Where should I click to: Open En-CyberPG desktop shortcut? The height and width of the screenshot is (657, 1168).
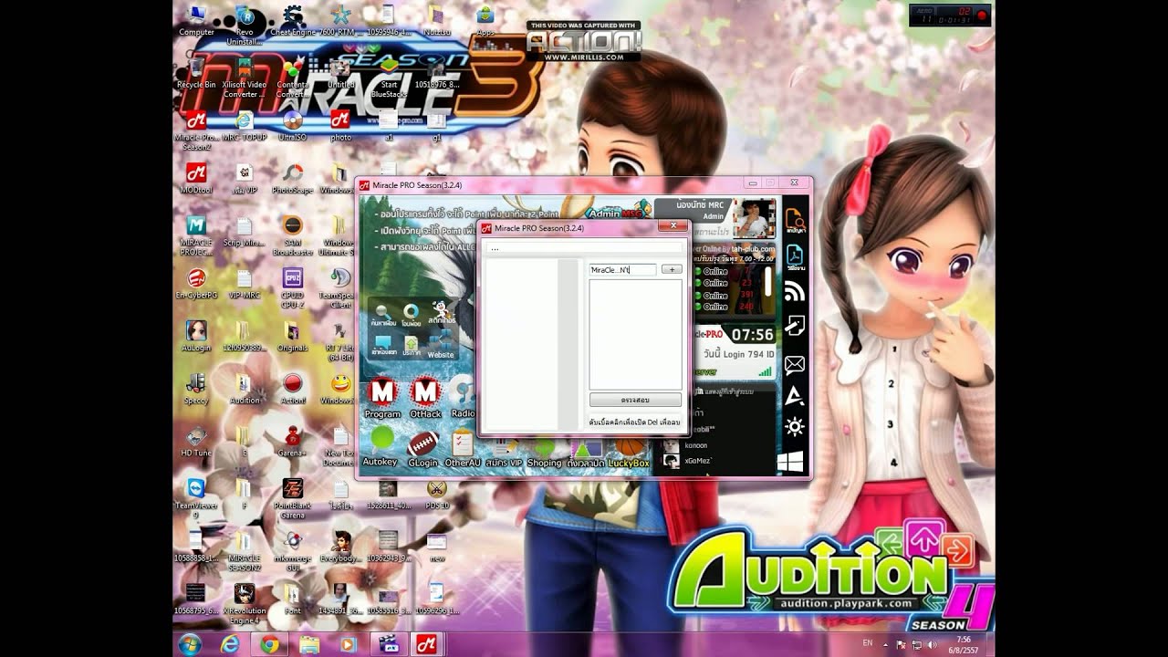pos(196,283)
